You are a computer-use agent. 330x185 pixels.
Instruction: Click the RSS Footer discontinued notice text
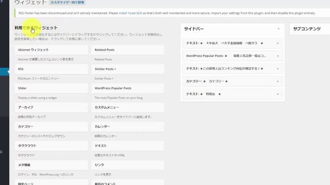tap(167, 13)
